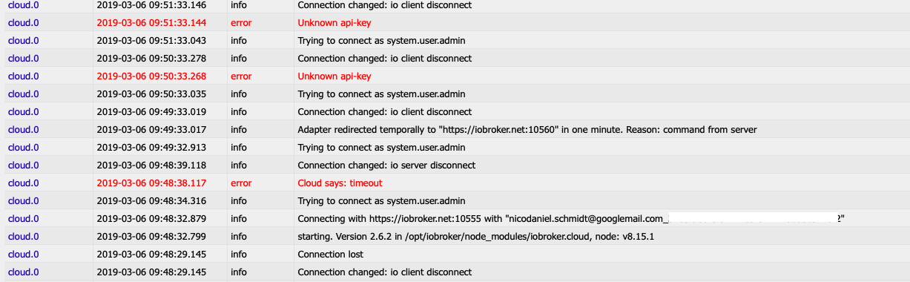Click the cloud.0 link in the top row
The image size is (910, 282).
coord(24,5)
